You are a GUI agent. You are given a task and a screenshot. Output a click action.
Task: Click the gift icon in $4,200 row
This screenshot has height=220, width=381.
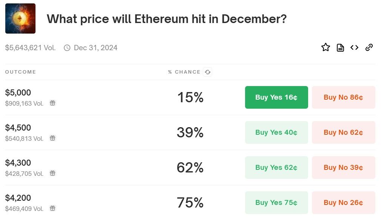53,208
